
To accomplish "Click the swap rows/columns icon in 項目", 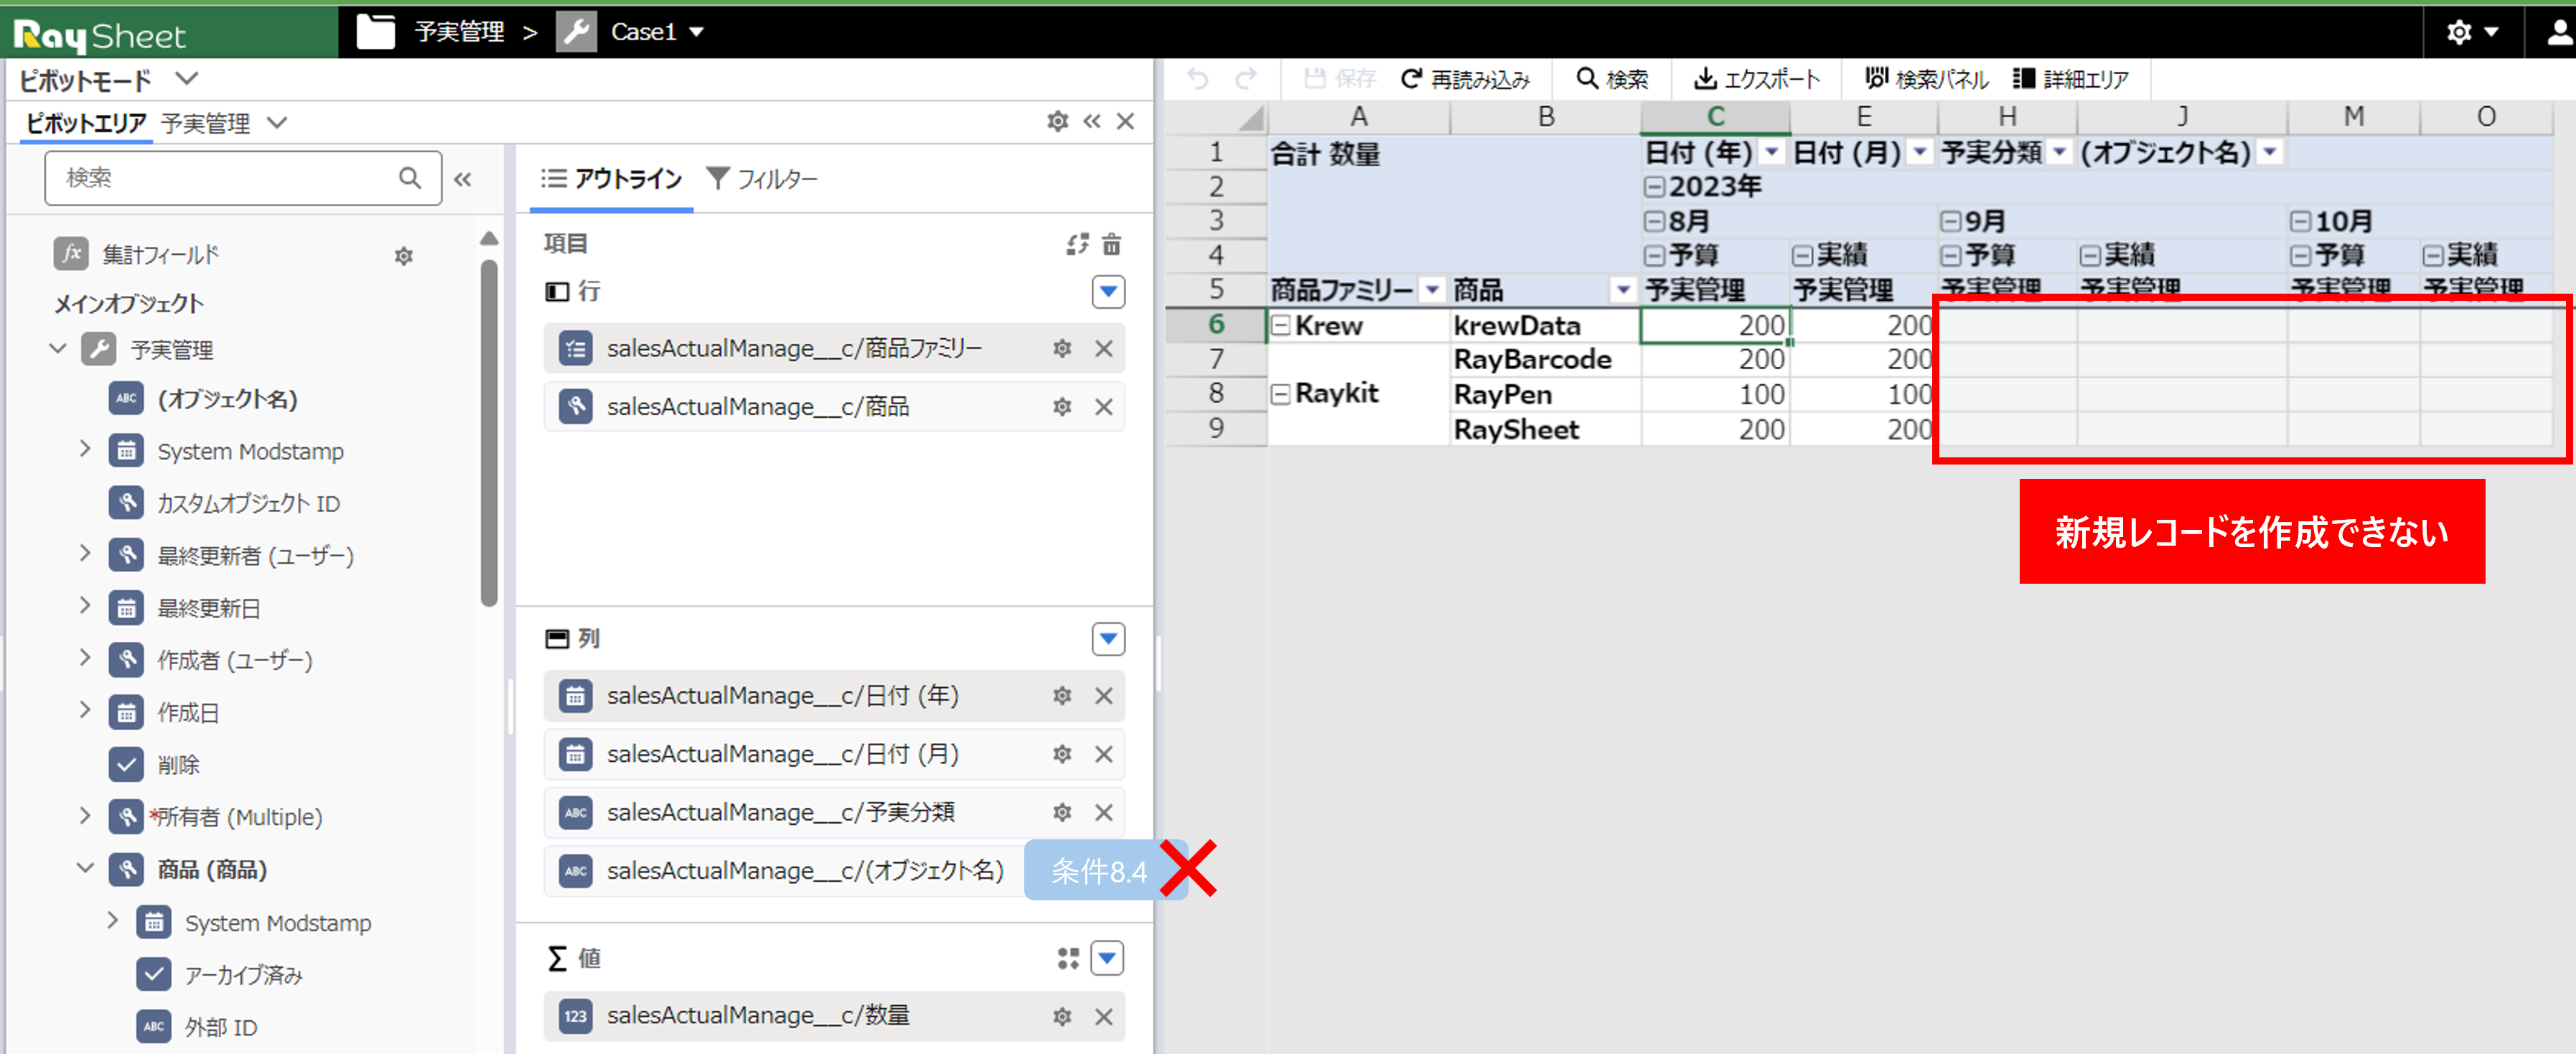I will click(1077, 244).
